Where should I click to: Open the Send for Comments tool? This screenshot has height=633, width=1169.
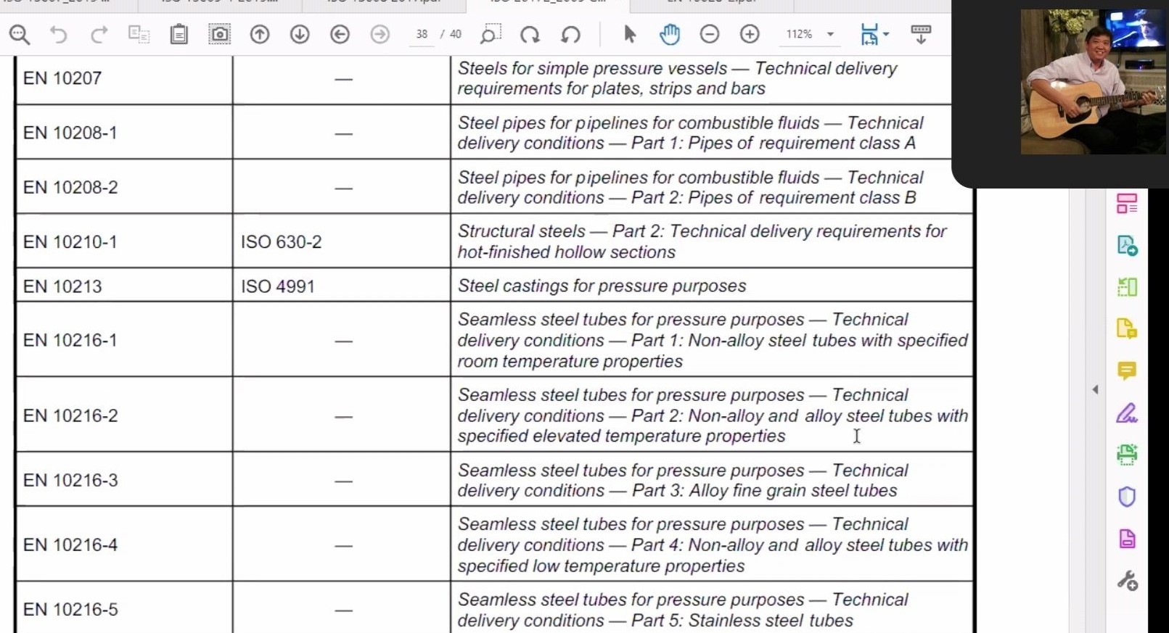click(x=1127, y=328)
